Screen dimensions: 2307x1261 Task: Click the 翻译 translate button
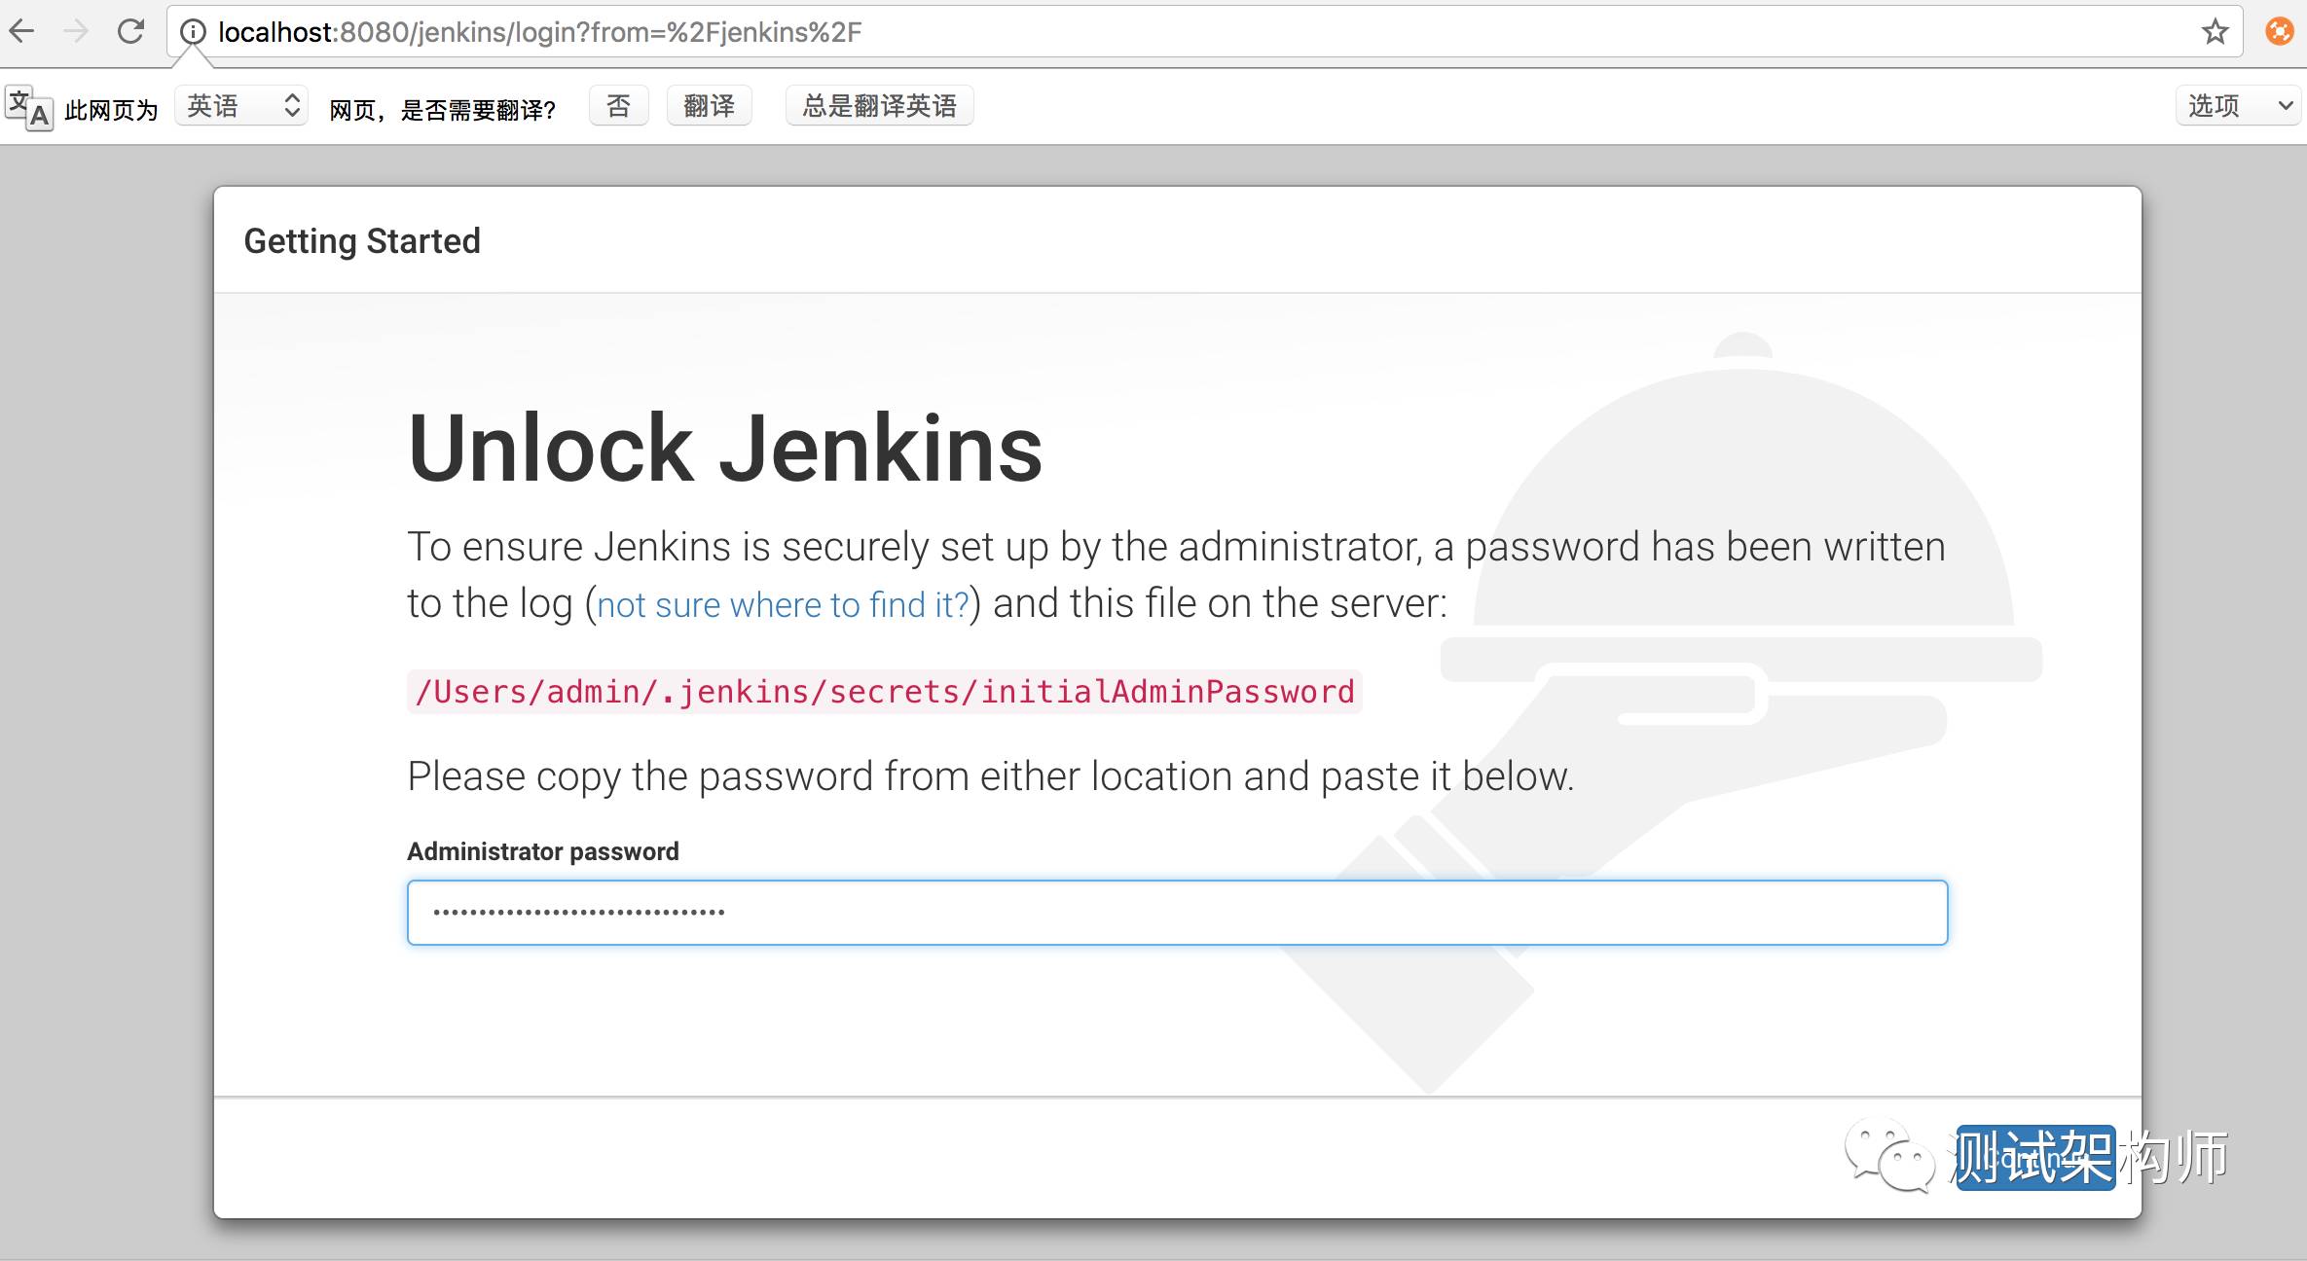[710, 105]
